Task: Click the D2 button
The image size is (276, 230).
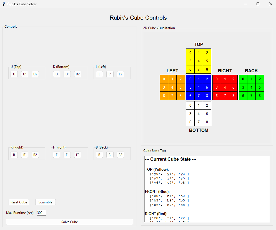Action: pos(78,74)
